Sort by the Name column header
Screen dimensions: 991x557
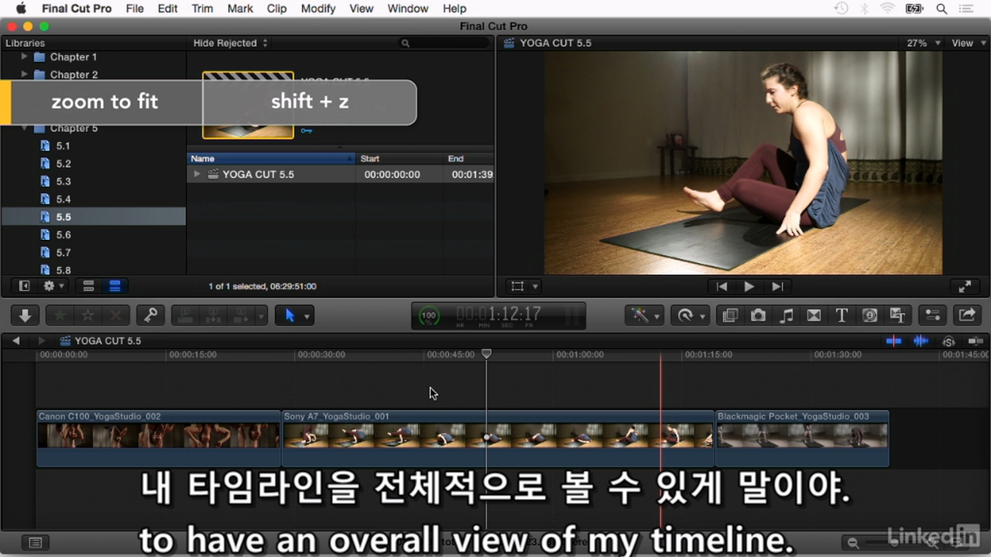[271, 159]
